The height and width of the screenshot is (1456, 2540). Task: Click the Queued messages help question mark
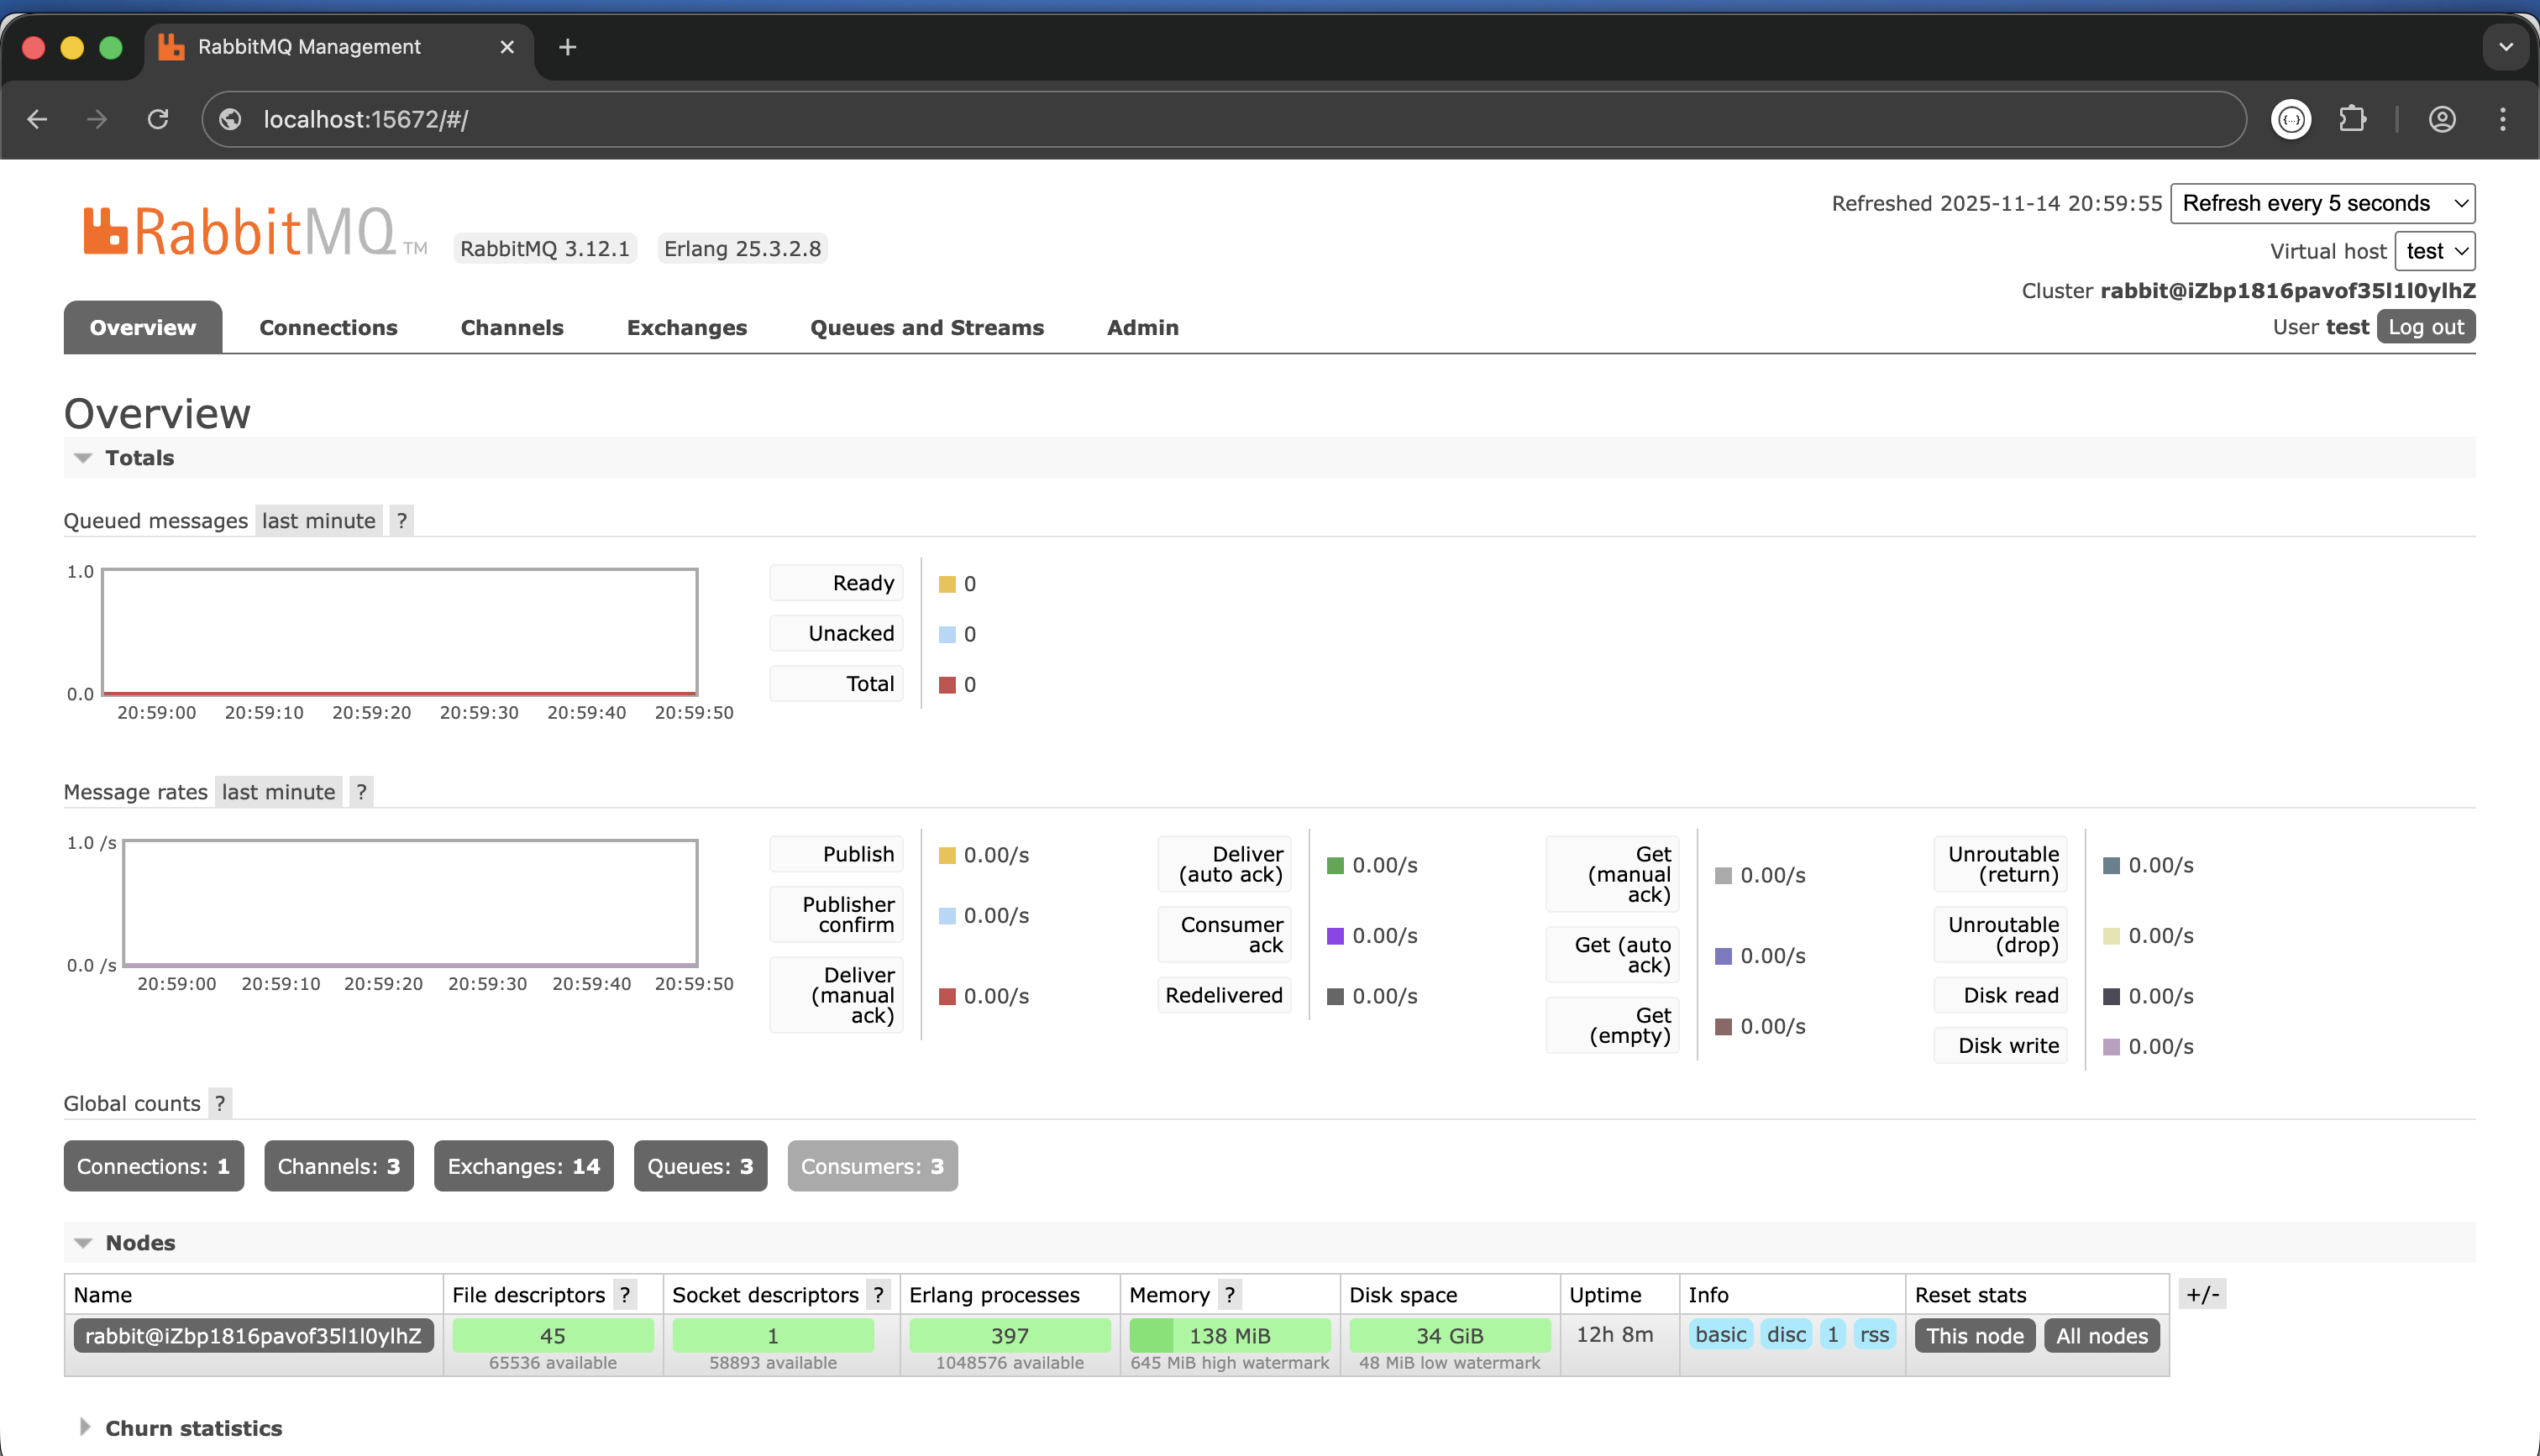click(401, 520)
